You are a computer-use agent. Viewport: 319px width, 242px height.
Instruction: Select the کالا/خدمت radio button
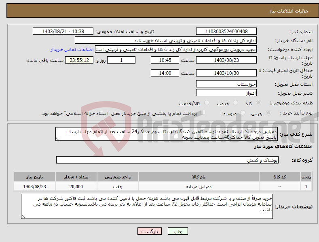coord(207,103)
